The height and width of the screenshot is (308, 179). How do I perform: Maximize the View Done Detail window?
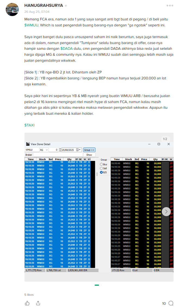[x=159, y=144]
